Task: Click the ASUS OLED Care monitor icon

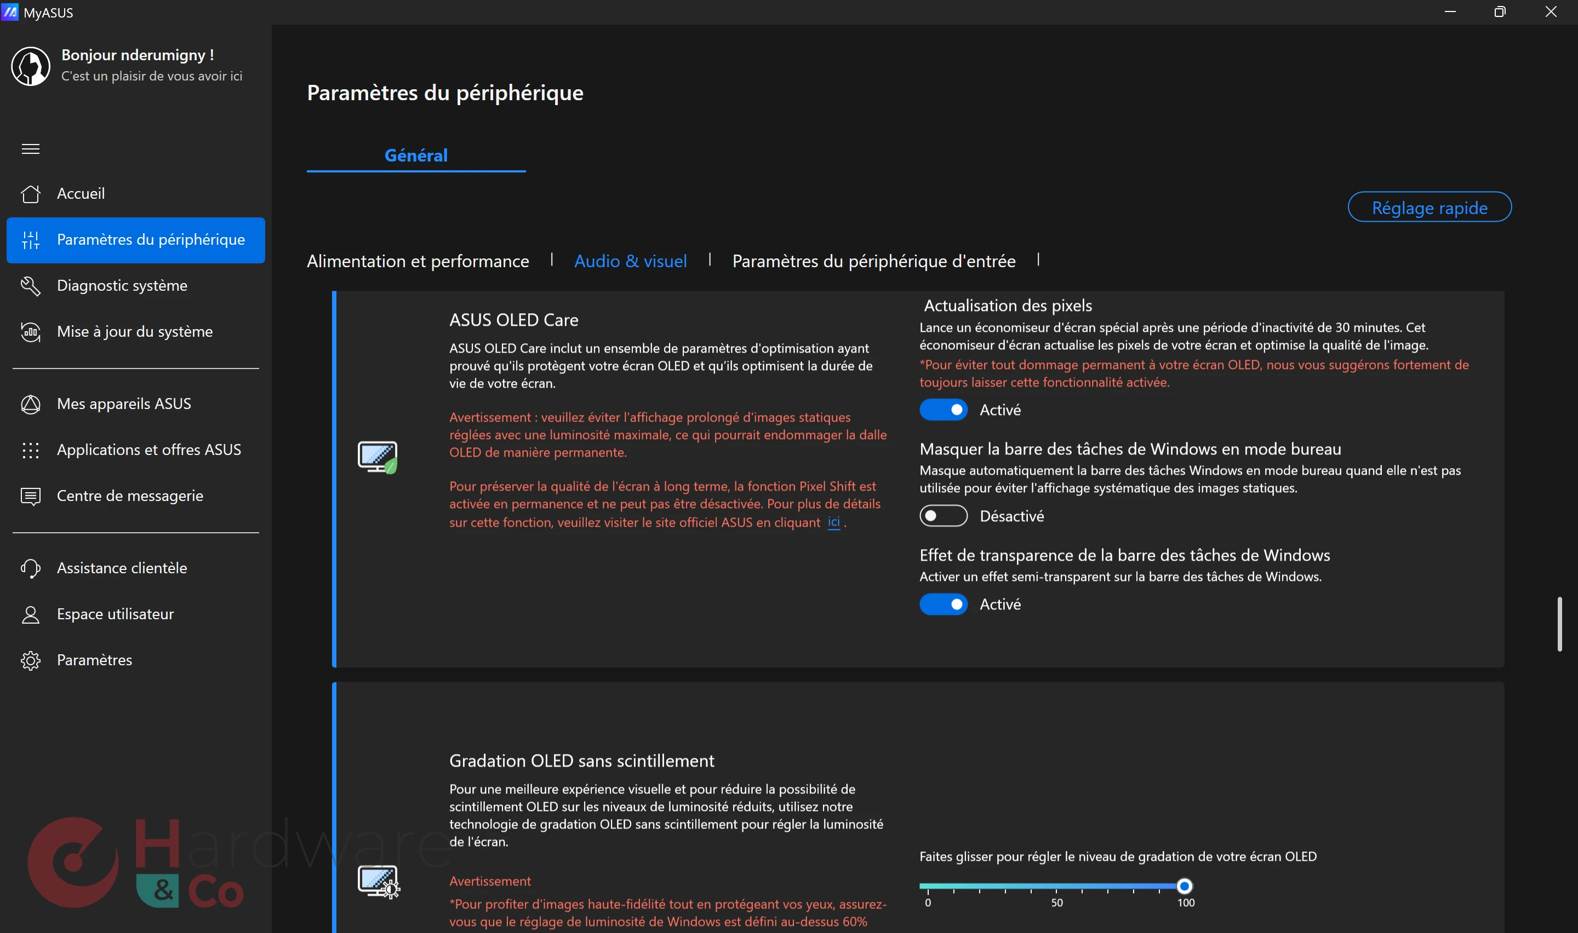Action: [x=378, y=457]
